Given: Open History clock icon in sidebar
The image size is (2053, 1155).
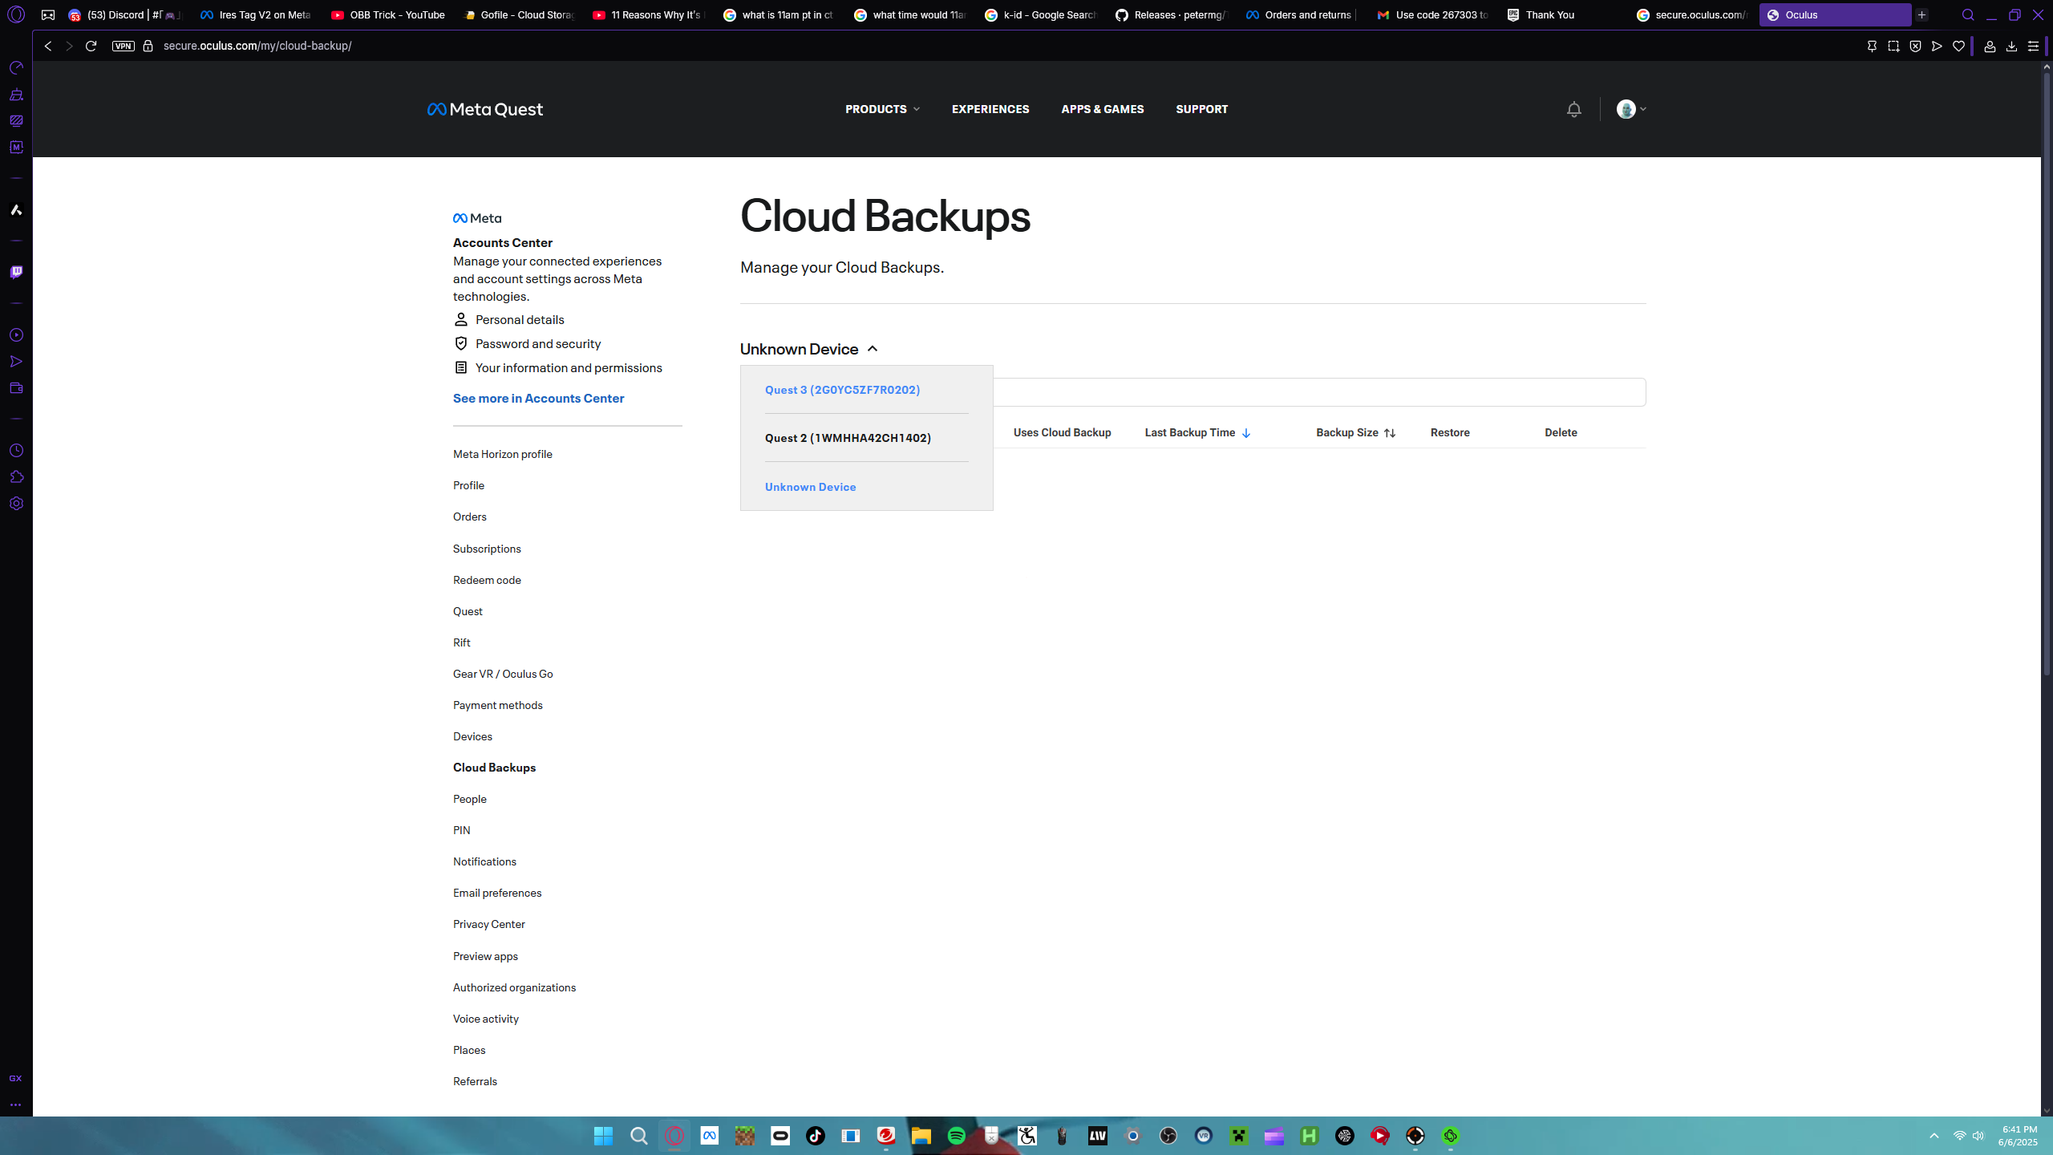Looking at the screenshot, I should [16, 451].
